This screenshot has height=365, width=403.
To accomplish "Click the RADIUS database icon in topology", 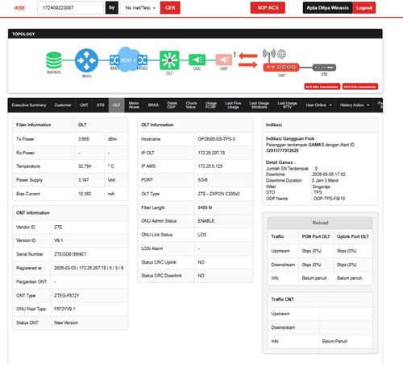I will pyautogui.click(x=54, y=60).
